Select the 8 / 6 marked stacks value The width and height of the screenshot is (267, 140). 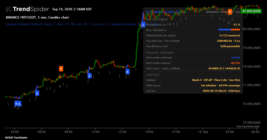pyautogui.click(x=237, y=24)
